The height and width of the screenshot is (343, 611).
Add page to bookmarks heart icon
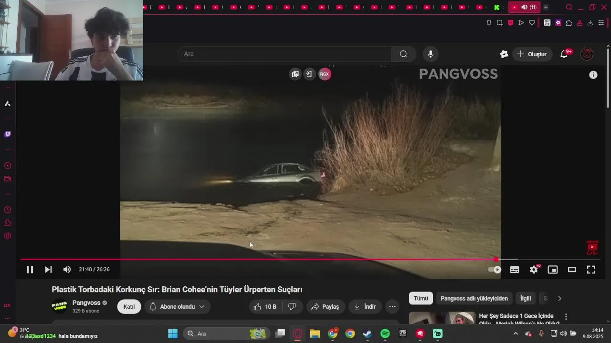pyautogui.click(x=532, y=22)
